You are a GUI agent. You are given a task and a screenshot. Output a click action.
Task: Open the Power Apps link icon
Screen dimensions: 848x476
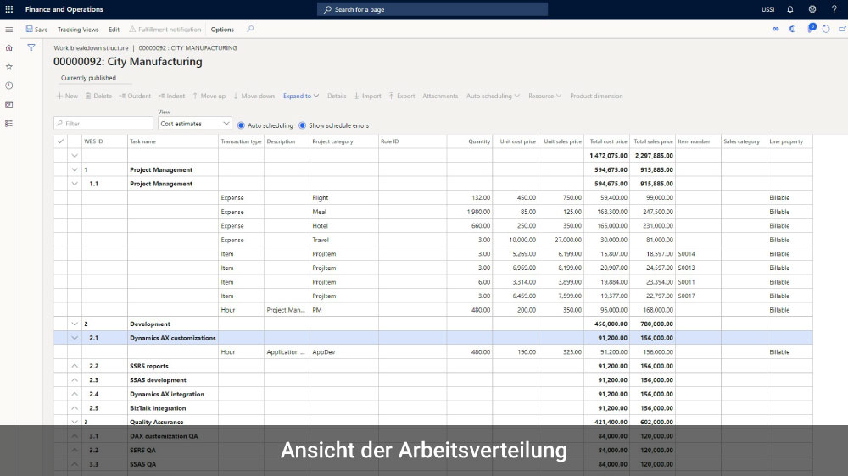click(776, 29)
